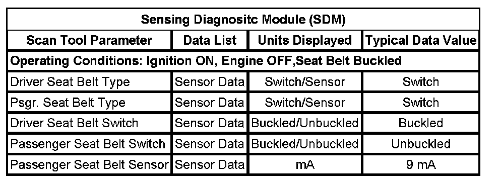Click the Typical Data Value column header
Viewport: 500px width, 186px height.
[421, 40]
